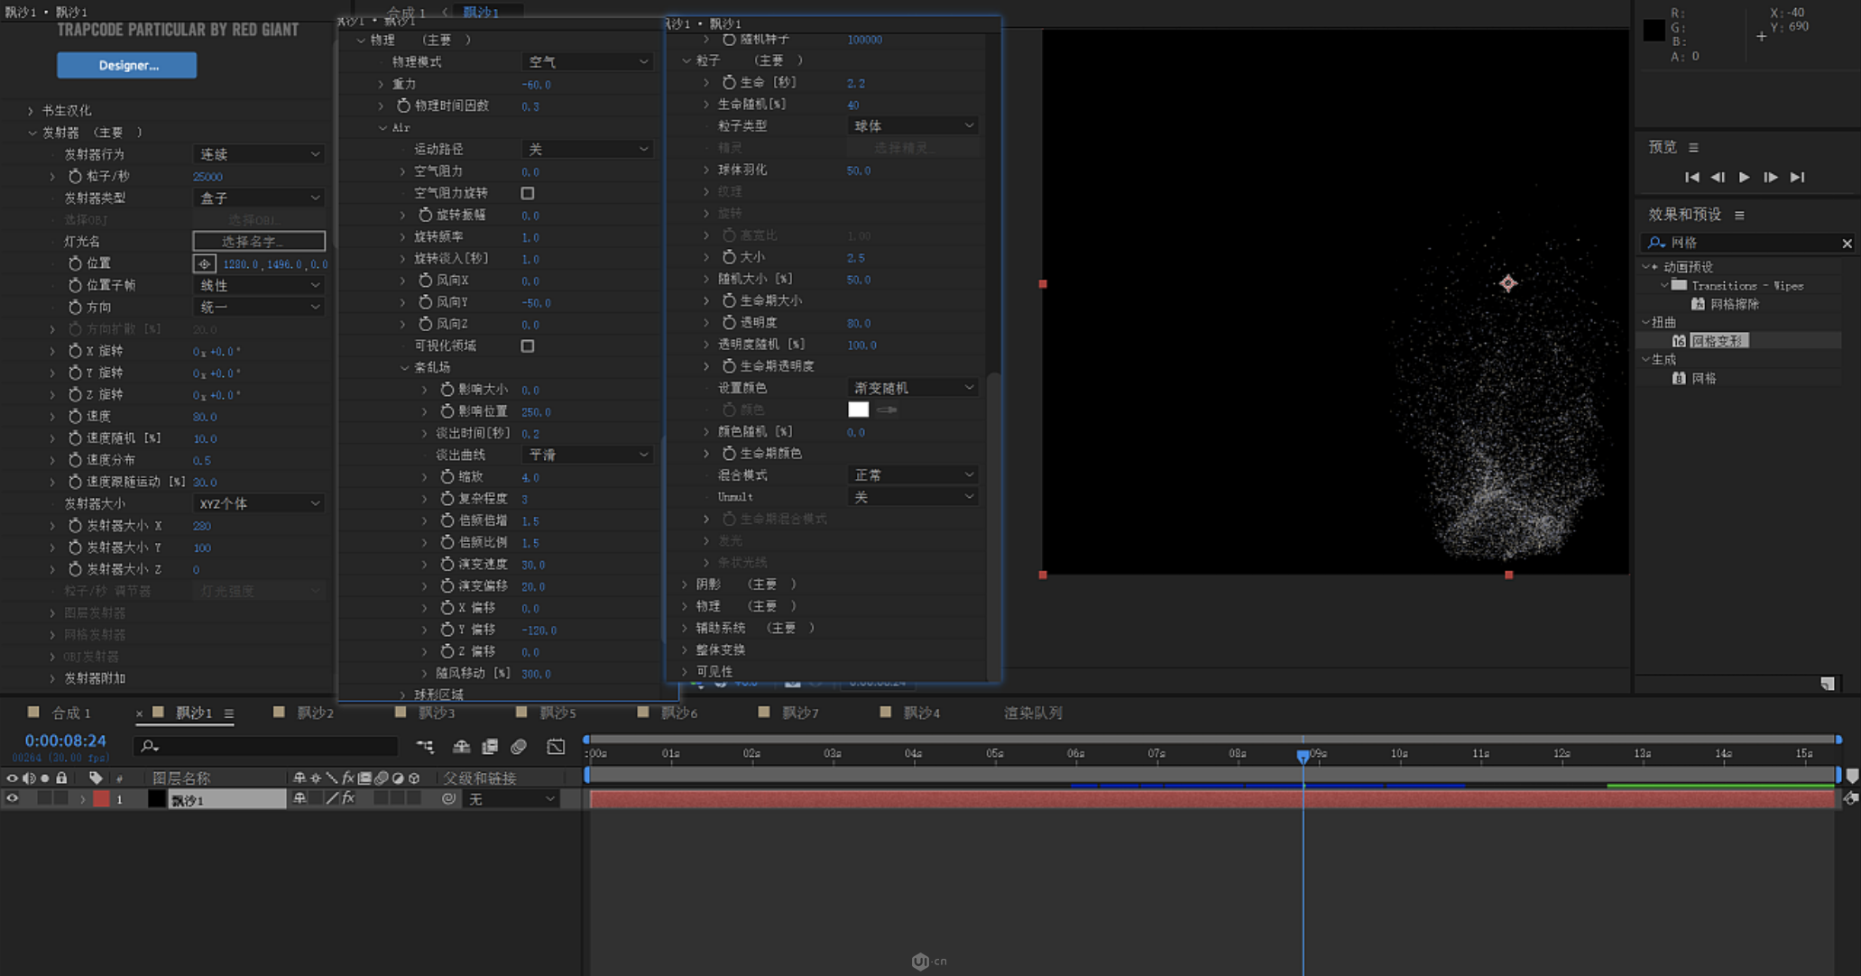The width and height of the screenshot is (1861, 976).
Task: Click the 选择名字... button for 灯光名
Action: (x=259, y=241)
